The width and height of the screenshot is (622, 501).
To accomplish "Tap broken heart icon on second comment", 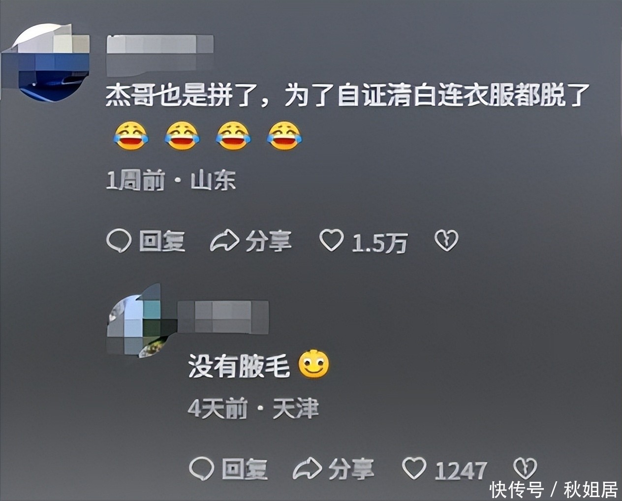I will coord(525,468).
